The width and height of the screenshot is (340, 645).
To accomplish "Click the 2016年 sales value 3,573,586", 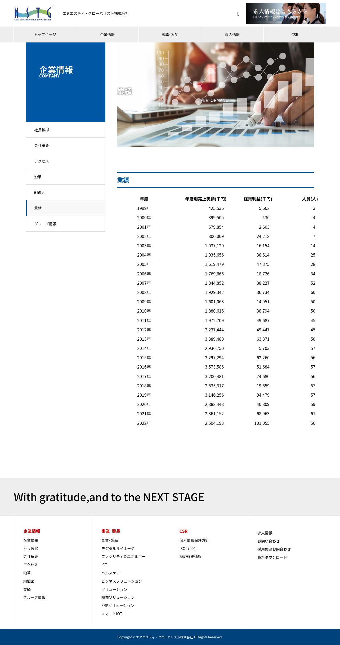I will [x=214, y=367].
